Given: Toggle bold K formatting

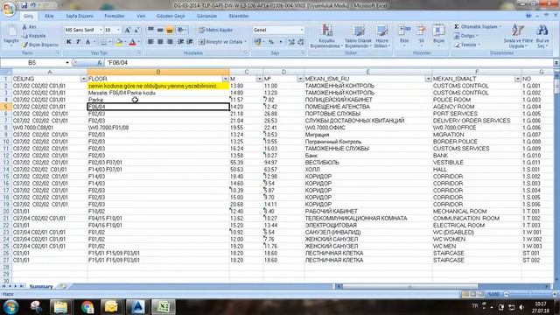Looking at the screenshot, I should (68, 42).
